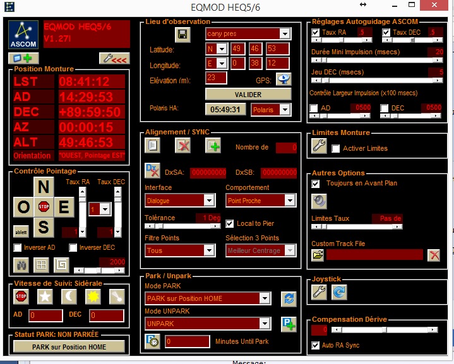
Task: Toggle Taux DEC autoguiding checkbox
Action: tap(386, 32)
